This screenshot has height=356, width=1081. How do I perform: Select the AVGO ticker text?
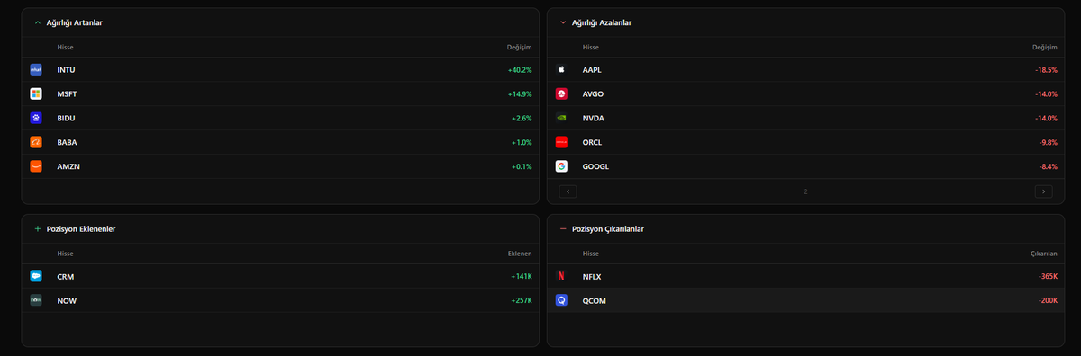point(594,93)
